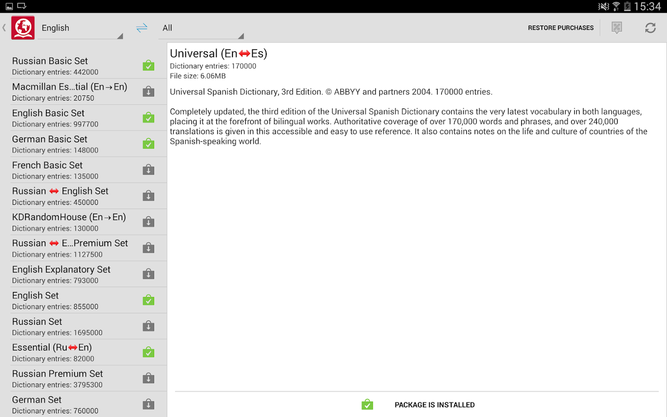667x417 pixels.
Task: Download the Macmillan Essential (En→En) dictionary
Action: pyautogui.click(x=148, y=91)
